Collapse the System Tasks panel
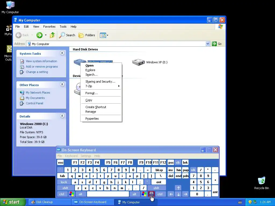The image size is (275, 206). coord(62,53)
